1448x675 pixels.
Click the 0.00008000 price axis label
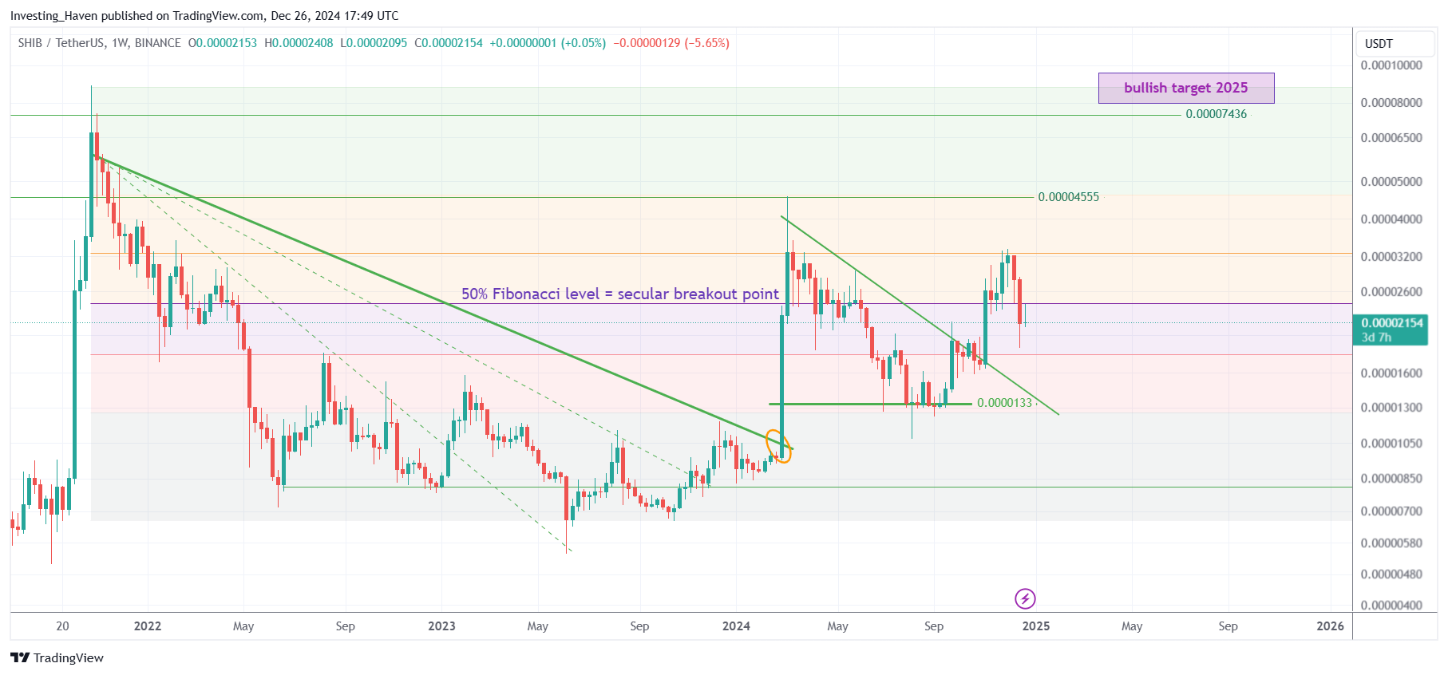(x=1391, y=103)
